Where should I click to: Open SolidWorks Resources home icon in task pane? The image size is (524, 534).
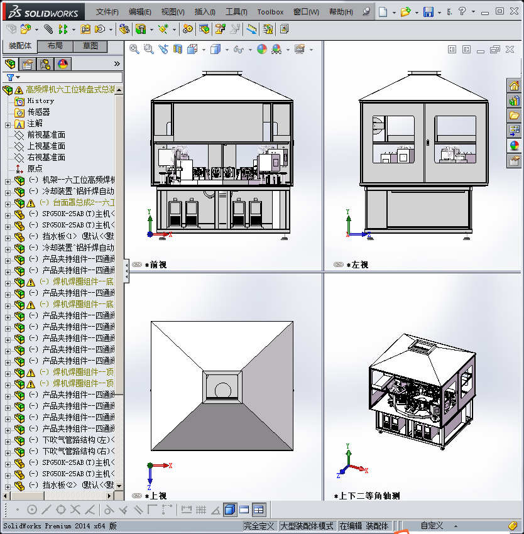[514, 85]
